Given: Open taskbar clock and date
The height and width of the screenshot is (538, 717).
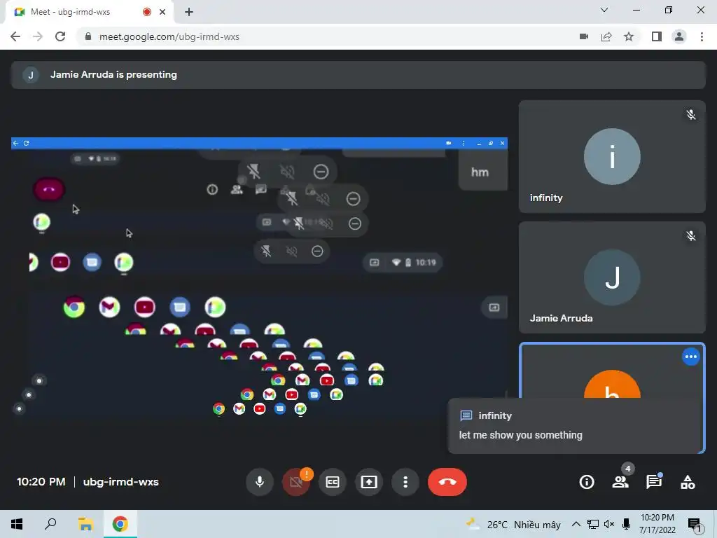Looking at the screenshot, I should pyautogui.click(x=657, y=524).
